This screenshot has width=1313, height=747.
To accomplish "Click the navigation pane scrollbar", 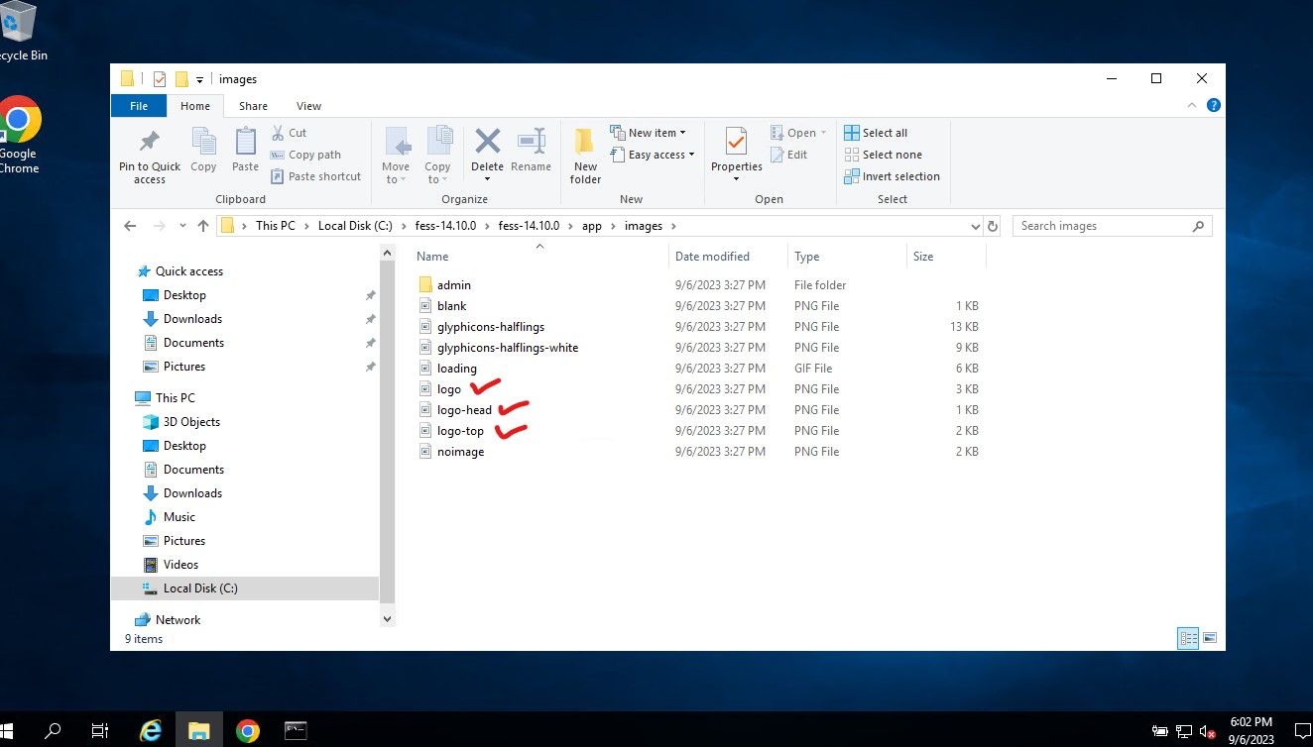I will [x=387, y=436].
